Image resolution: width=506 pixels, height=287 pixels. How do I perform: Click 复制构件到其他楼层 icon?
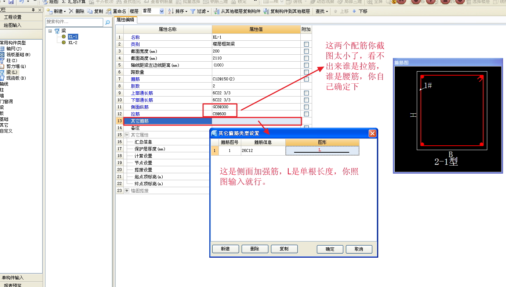(266, 11)
